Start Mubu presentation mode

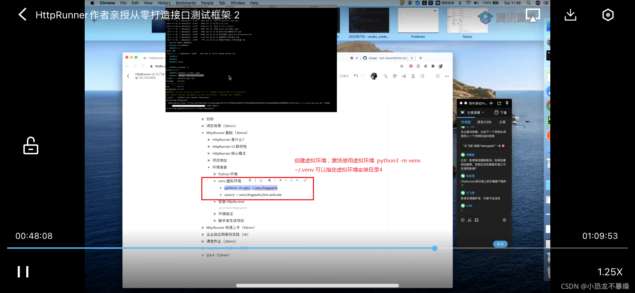pyautogui.click(x=395, y=76)
